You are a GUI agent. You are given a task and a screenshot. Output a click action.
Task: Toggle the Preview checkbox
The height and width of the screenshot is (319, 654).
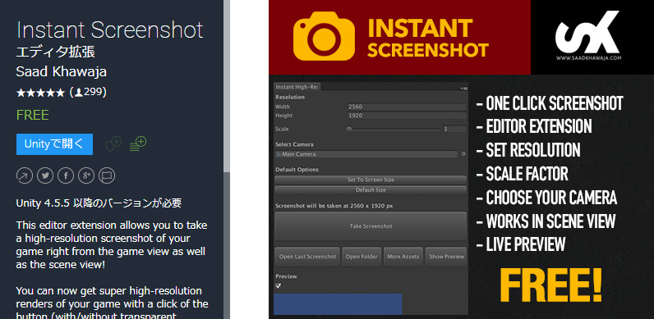(279, 286)
